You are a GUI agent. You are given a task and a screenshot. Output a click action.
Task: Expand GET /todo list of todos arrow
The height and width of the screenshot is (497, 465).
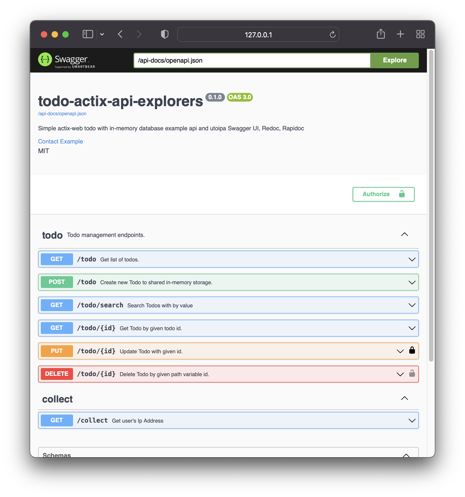pyautogui.click(x=412, y=259)
